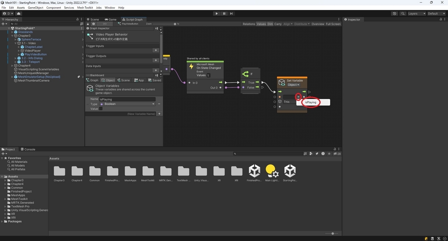Select the Object variables tab

[108, 80]
